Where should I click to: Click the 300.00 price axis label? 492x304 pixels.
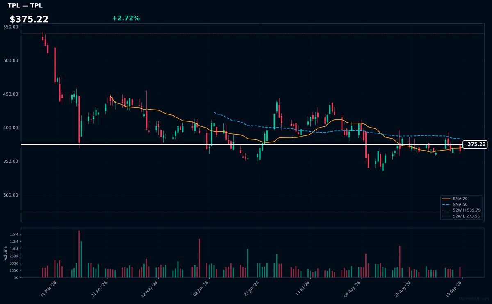(11, 195)
